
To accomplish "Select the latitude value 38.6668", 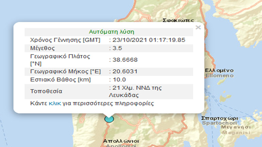I will [x=125, y=60].
